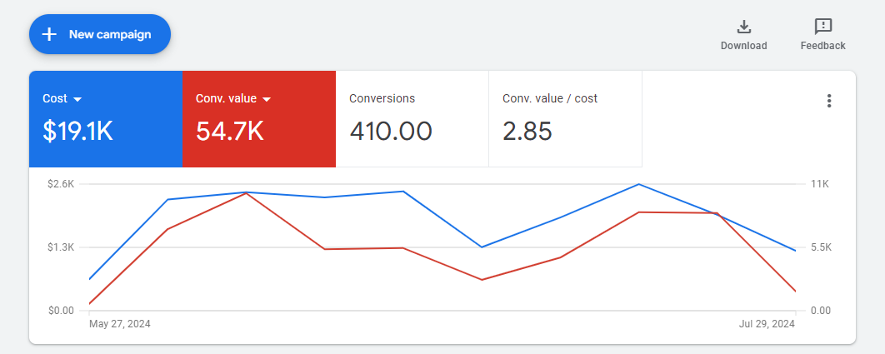Viewport: 885px width, 354px height.
Task: Click the 5.5K right axis label
Action: pos(821,247)
